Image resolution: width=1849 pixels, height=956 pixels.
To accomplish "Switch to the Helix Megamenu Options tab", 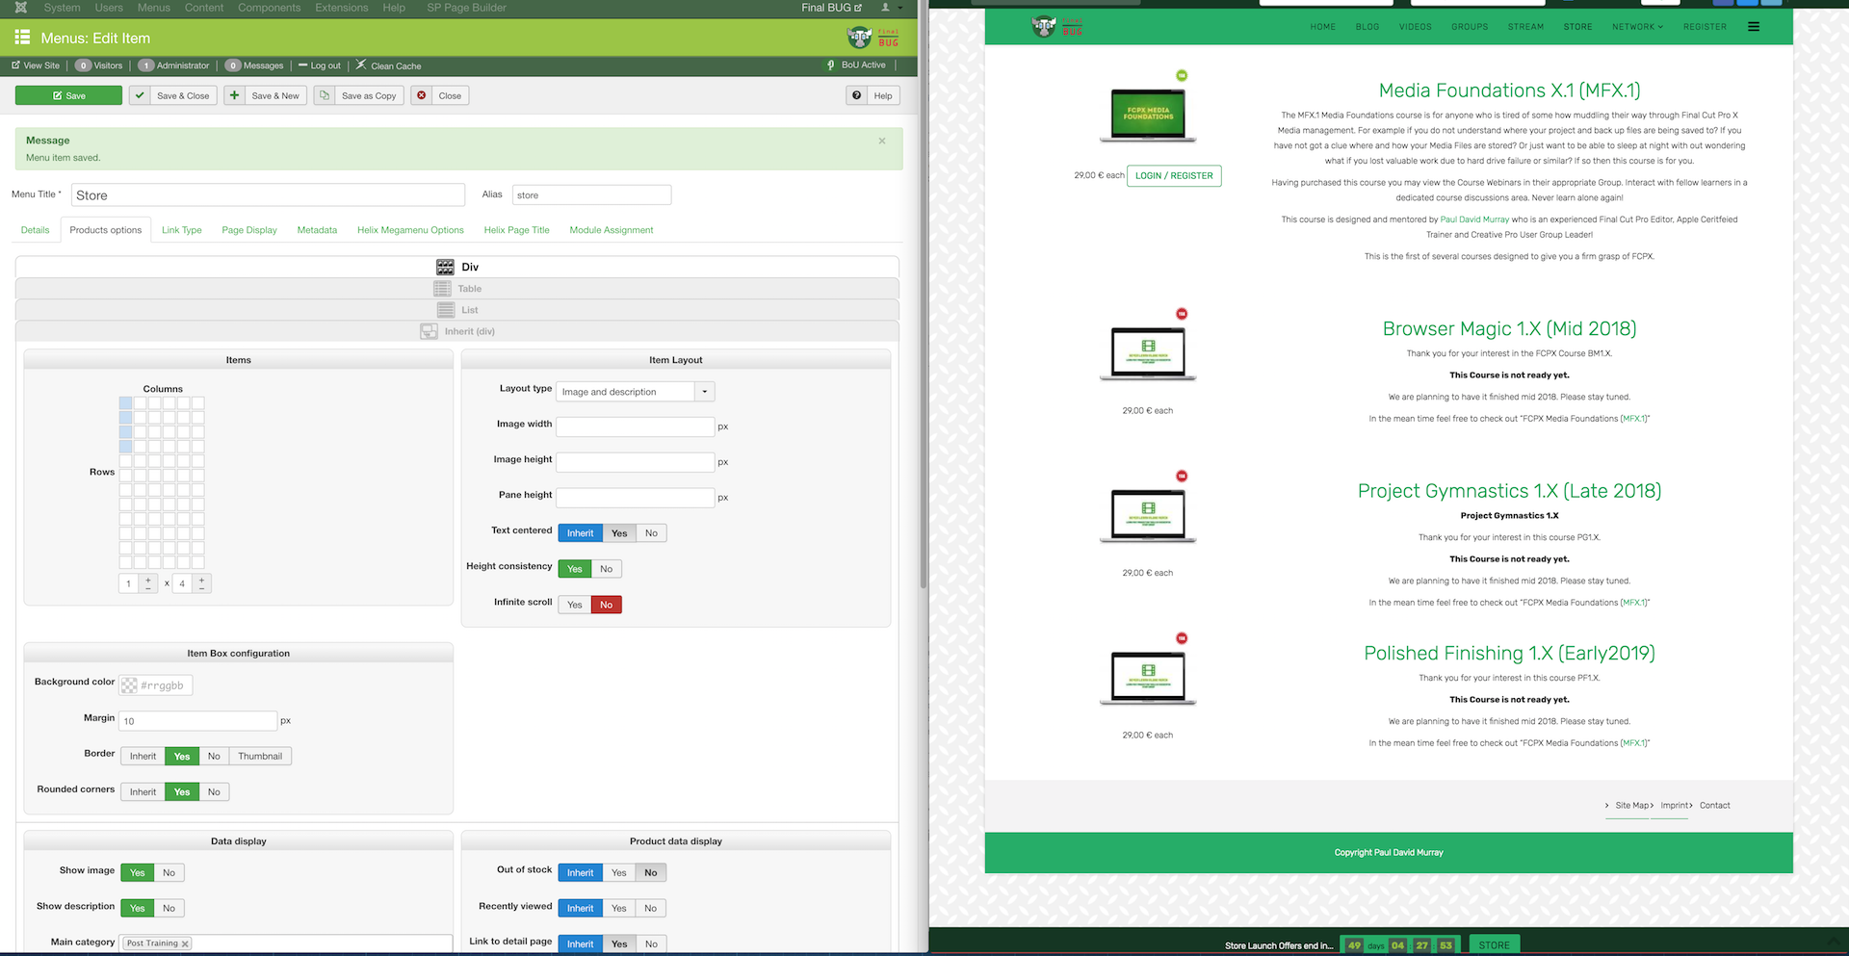I will tap(410, 230).
